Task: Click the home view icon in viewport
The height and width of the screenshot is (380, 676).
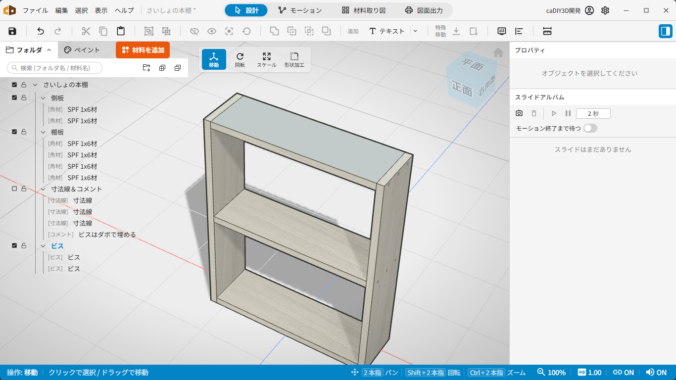Action: [x=498, y=52]
